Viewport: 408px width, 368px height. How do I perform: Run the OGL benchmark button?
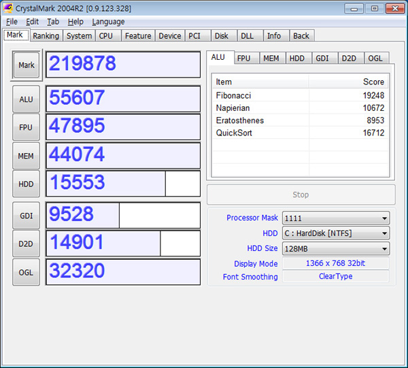click(x=26, y=272)
